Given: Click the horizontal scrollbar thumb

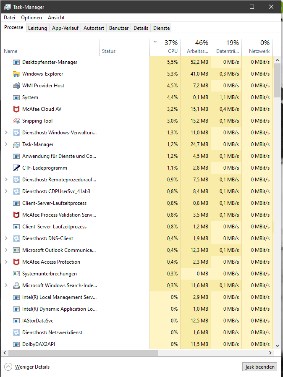Looking at the screenshot, I should point(84,353).
